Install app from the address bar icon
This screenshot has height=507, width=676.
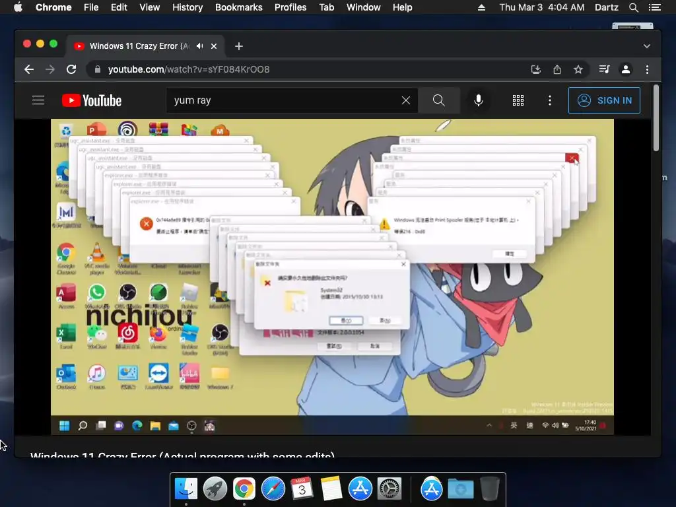point(536,69)
